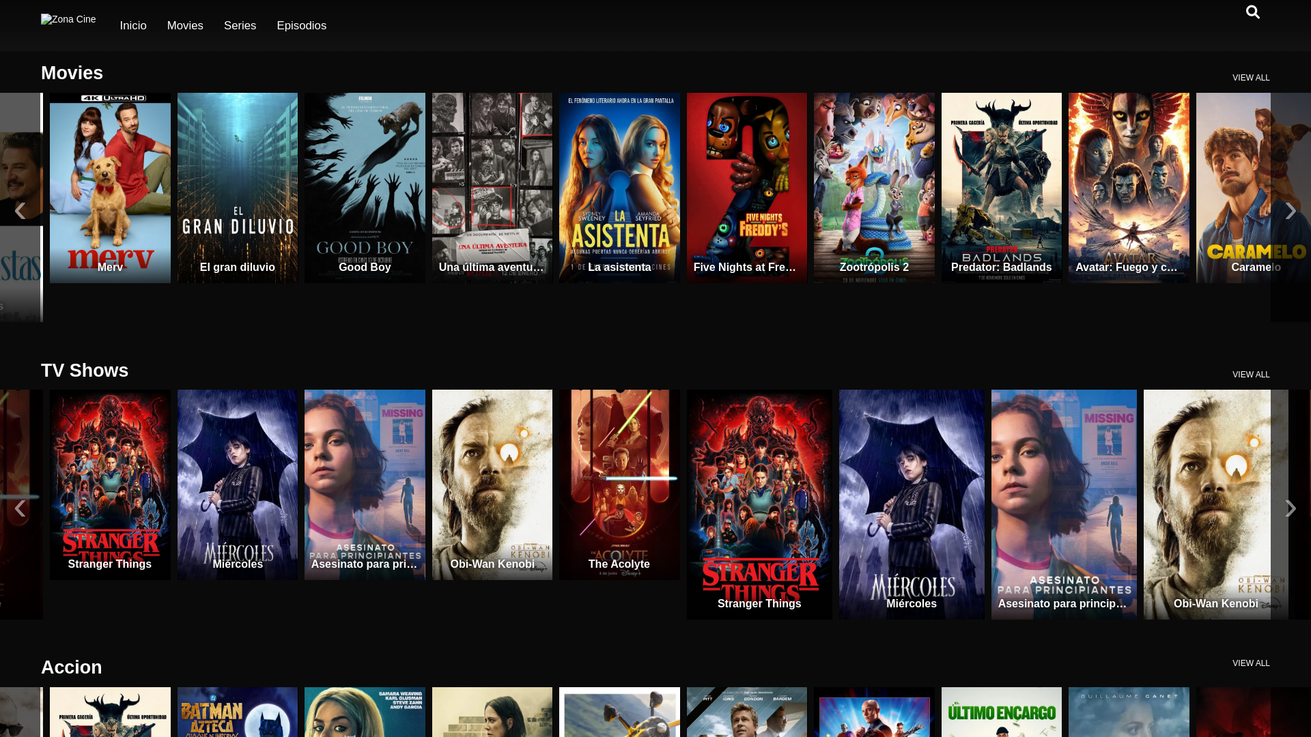Select Episodios in the top menu
This screenshot has height=737, width=1311.
[301, 26]
